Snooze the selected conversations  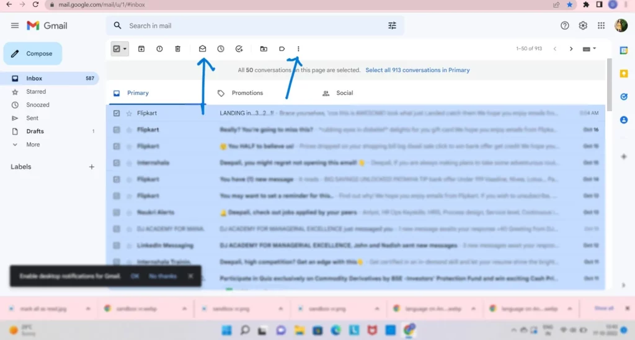[221, 48]
